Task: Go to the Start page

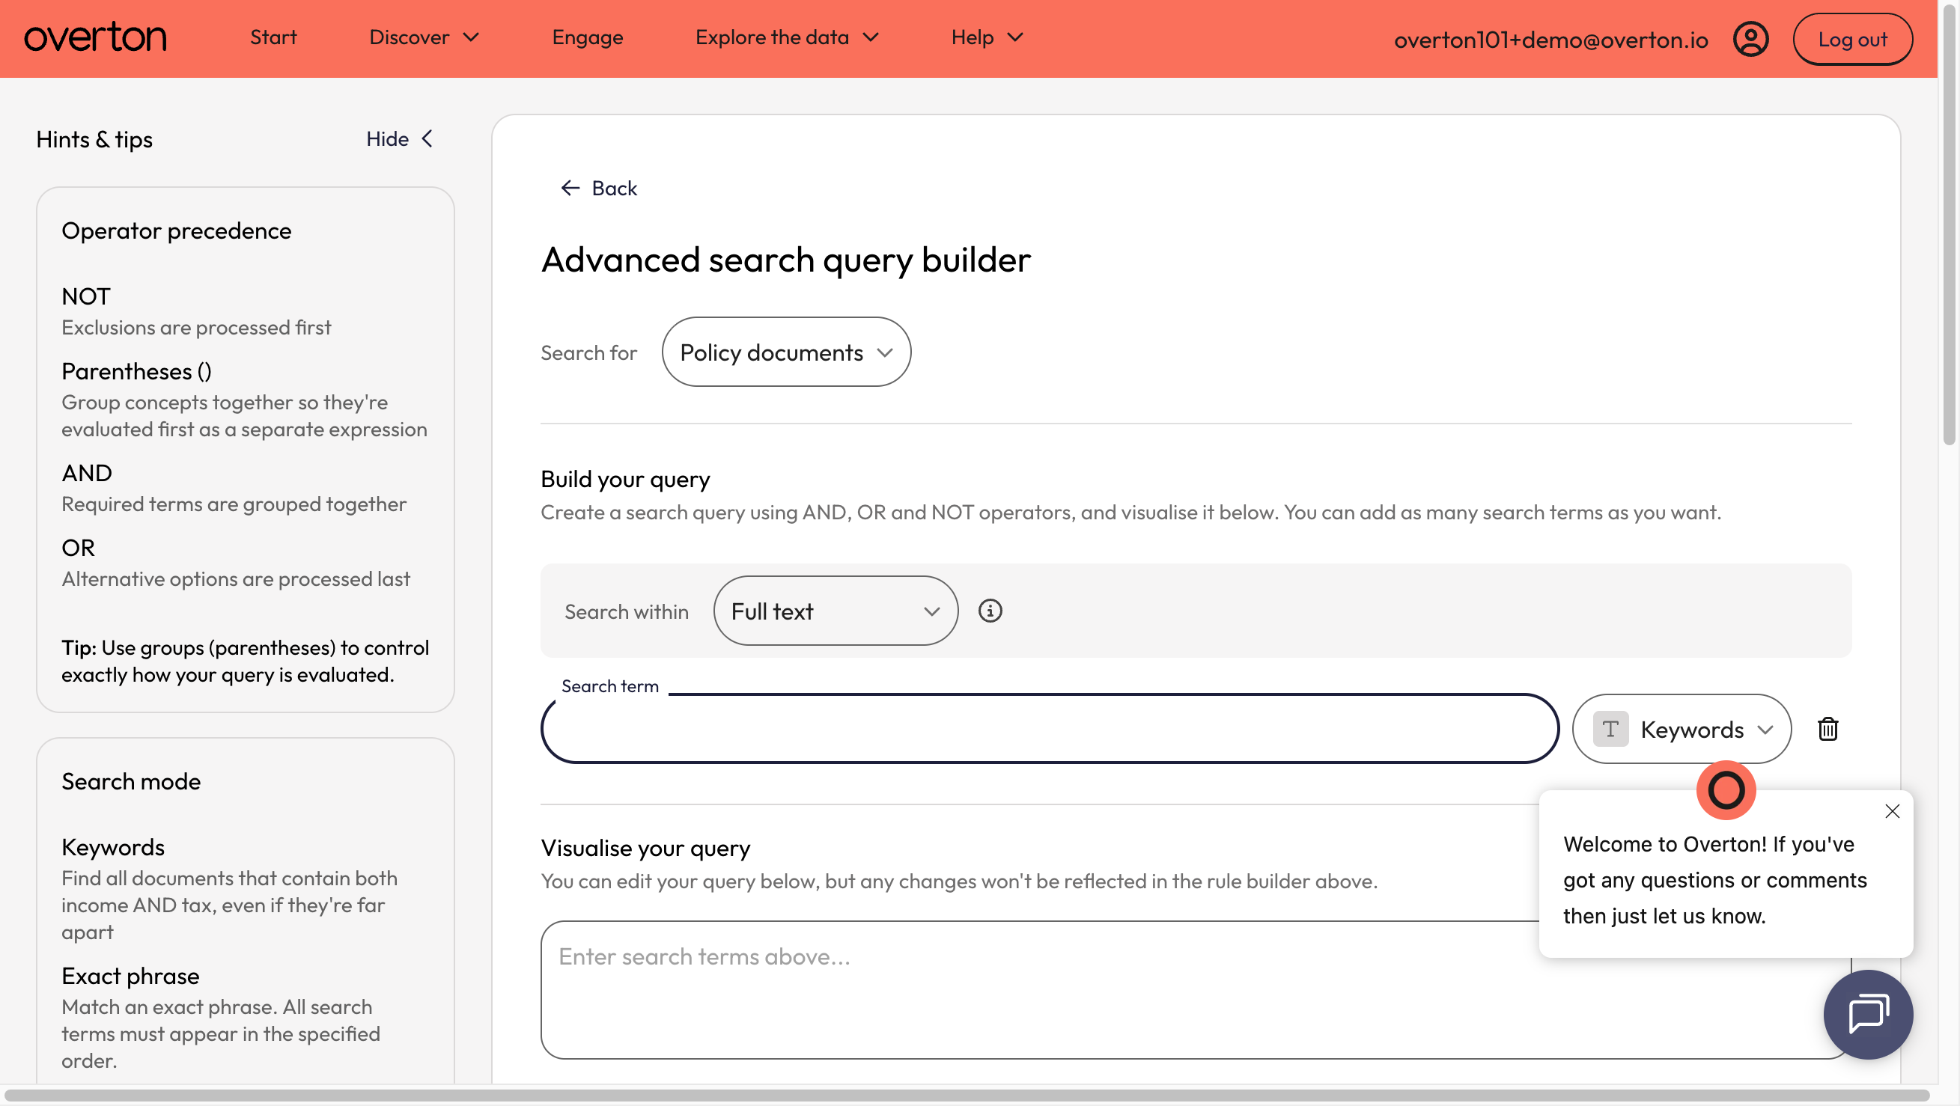Action: click(x=273, y=37)
